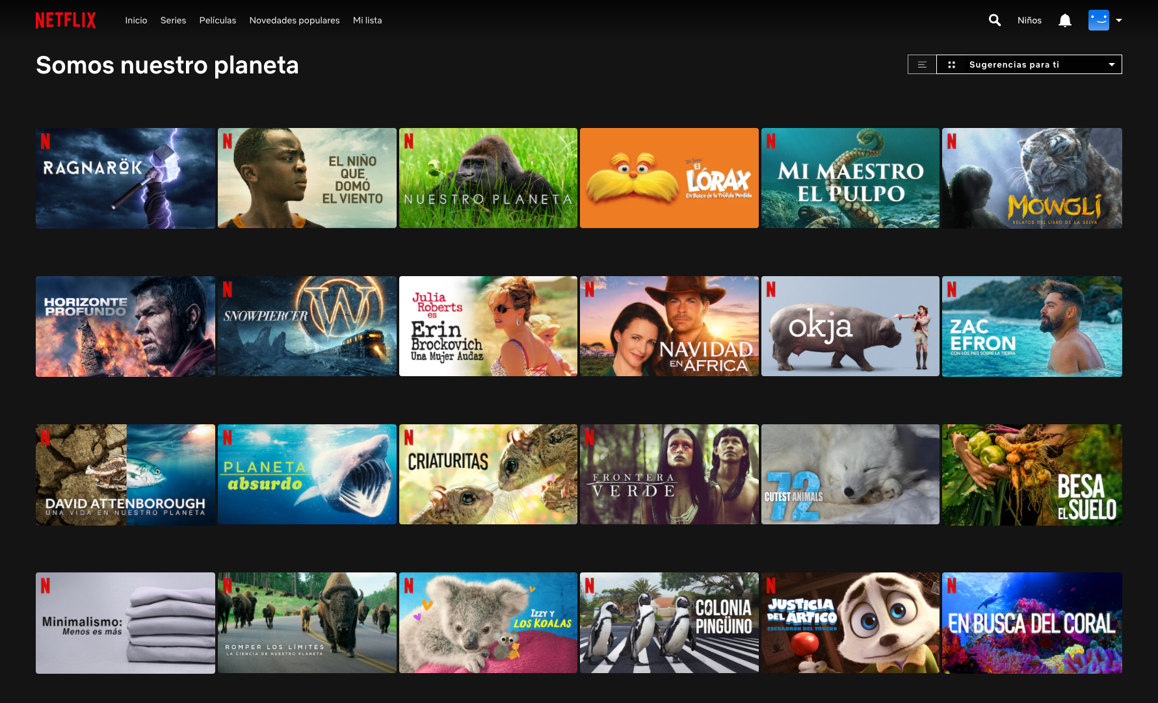Click the blue profile avatar
Screen dimensions: 1158x703
coord(1099,20)
